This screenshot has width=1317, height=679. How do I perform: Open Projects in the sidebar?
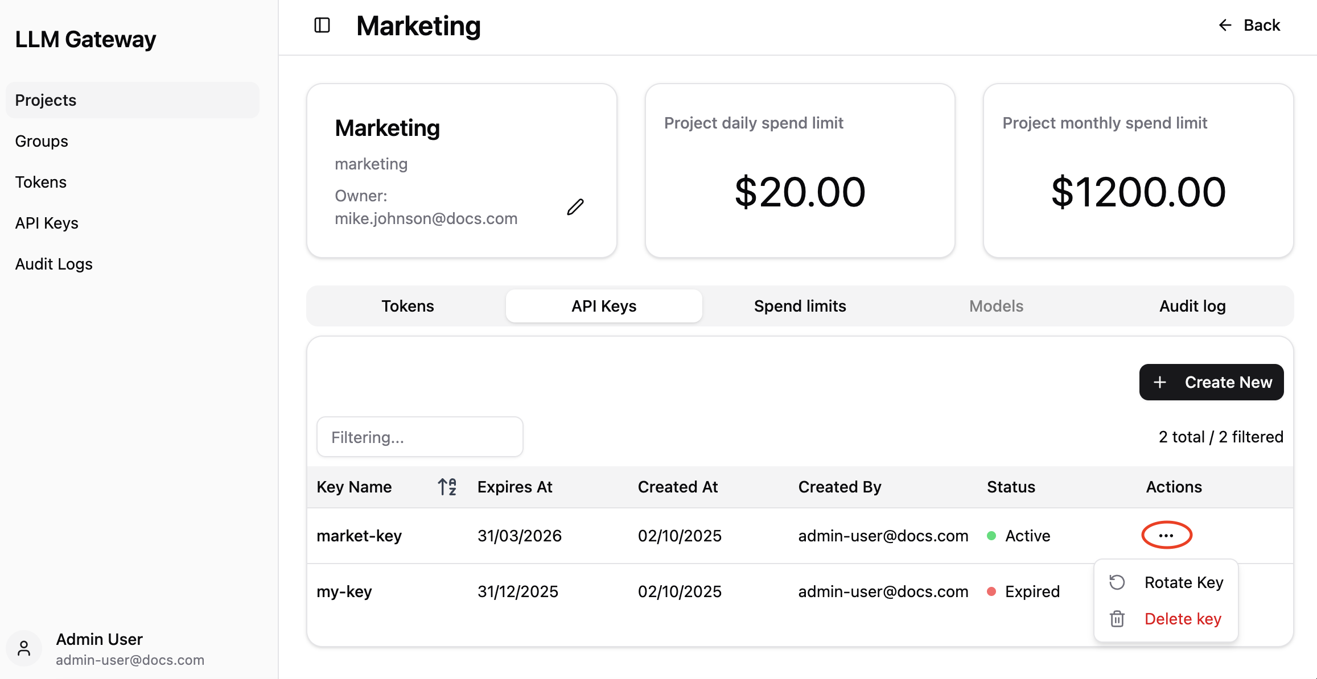[x=133, y=100]
